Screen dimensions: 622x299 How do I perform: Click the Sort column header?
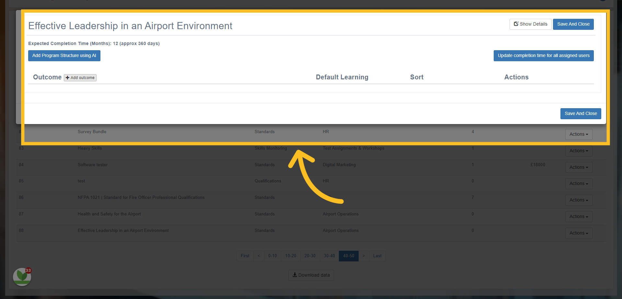[417, 77]
